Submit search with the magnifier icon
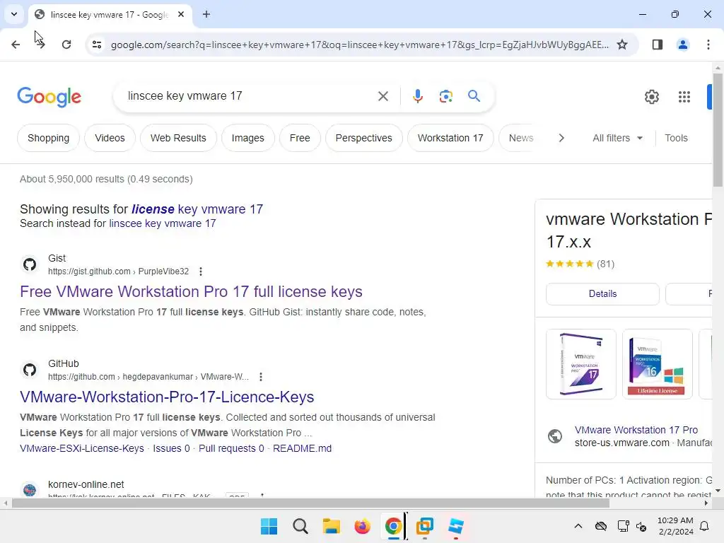 pyautogui.click(x=474, y=96)
